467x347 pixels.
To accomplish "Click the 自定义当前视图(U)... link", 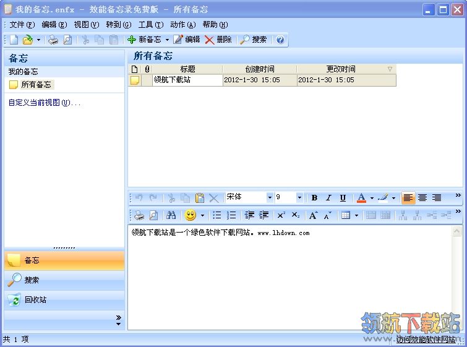I will tap(45, 103).
